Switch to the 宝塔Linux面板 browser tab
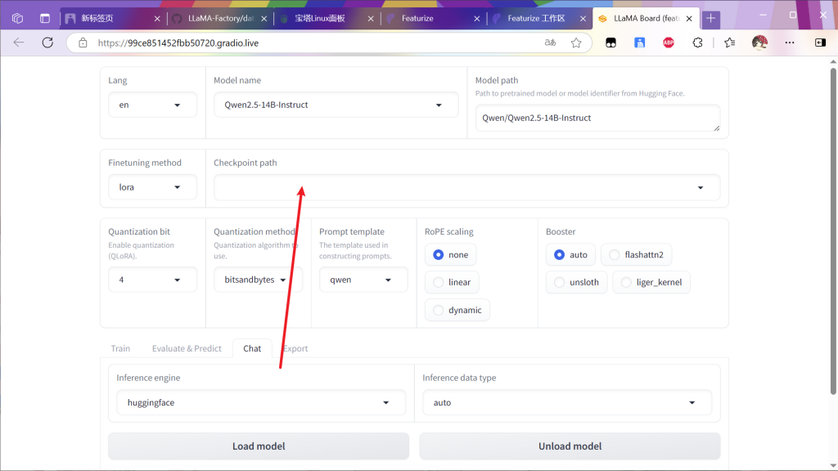This screenshot has width=838, height=471. coord(327,19)
